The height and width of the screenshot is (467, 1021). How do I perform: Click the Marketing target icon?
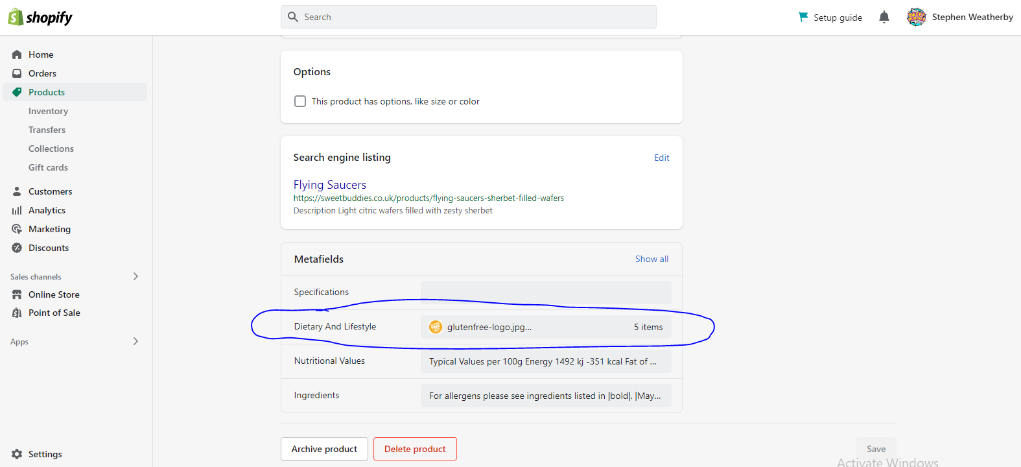click(x=17, y=229)
